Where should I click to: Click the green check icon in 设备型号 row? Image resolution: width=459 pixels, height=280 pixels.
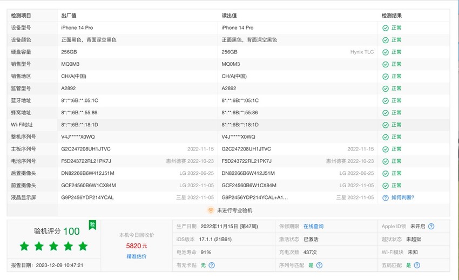[386, 28]
